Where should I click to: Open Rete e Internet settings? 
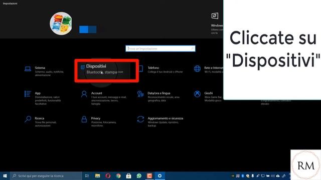pyautogui.click(x=208, y=69)
